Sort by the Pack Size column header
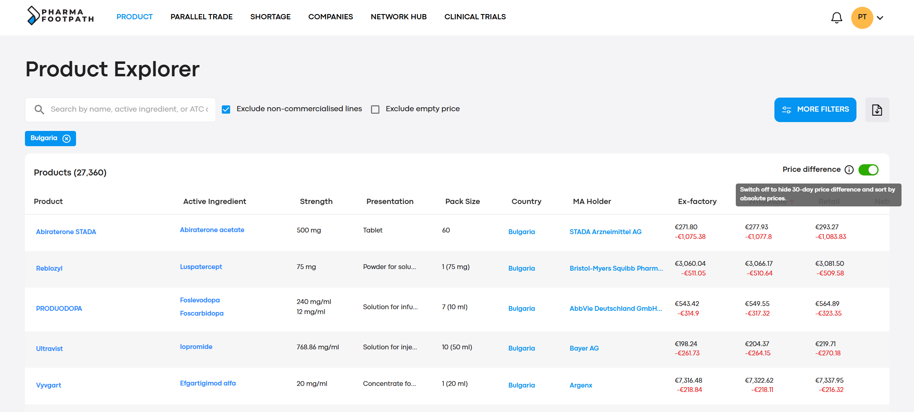The width and height of the screenshot is (914, 412). pos(462,202)
